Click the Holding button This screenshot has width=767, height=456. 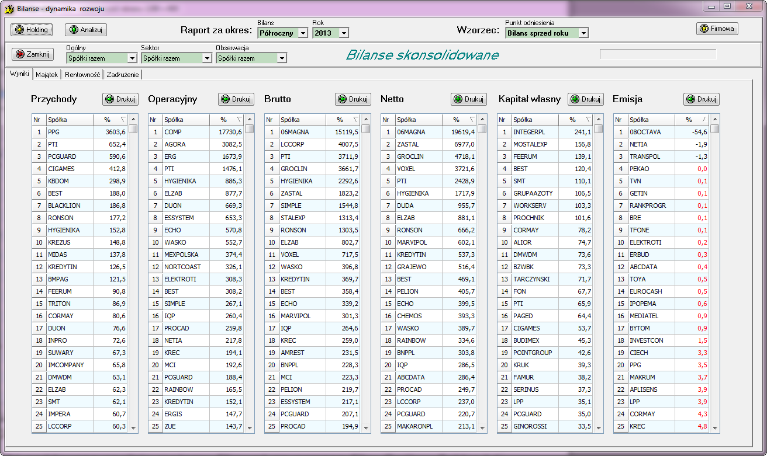click(x=31, y=29)
